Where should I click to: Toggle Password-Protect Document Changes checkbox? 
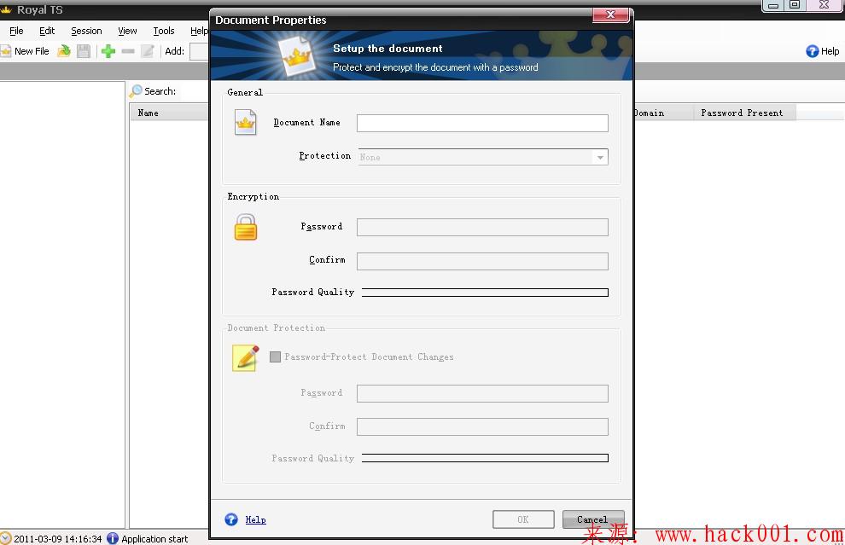275,357
